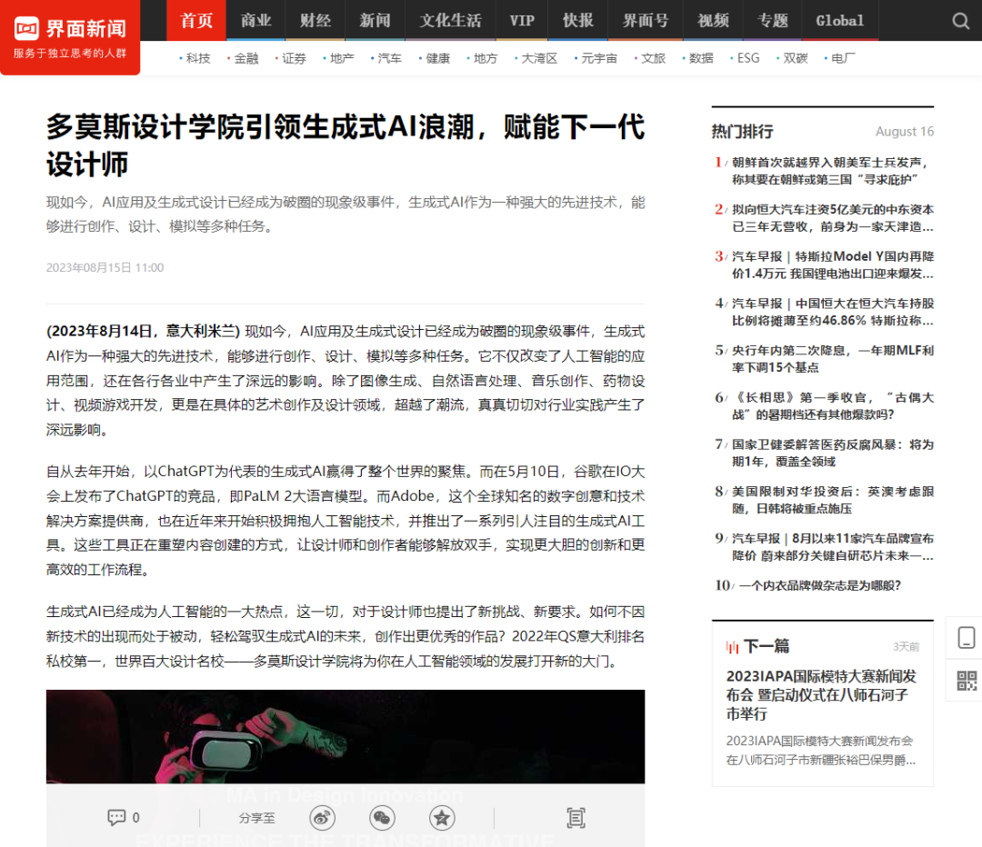Share to QQ Zone star icon
The width and height of the screenshot is (982, 847).
[x=442, y=818]
